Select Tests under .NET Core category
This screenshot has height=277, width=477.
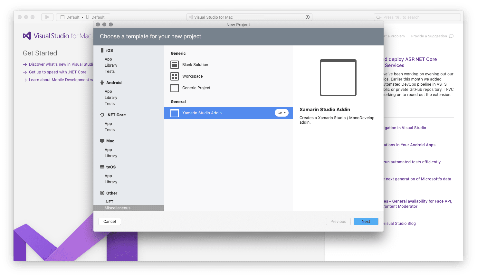pos(110,130)
